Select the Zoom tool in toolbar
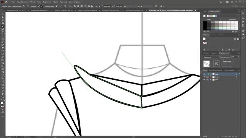Image resolution: width=246 pixels, height=138 pixels. tap(3, 97)
